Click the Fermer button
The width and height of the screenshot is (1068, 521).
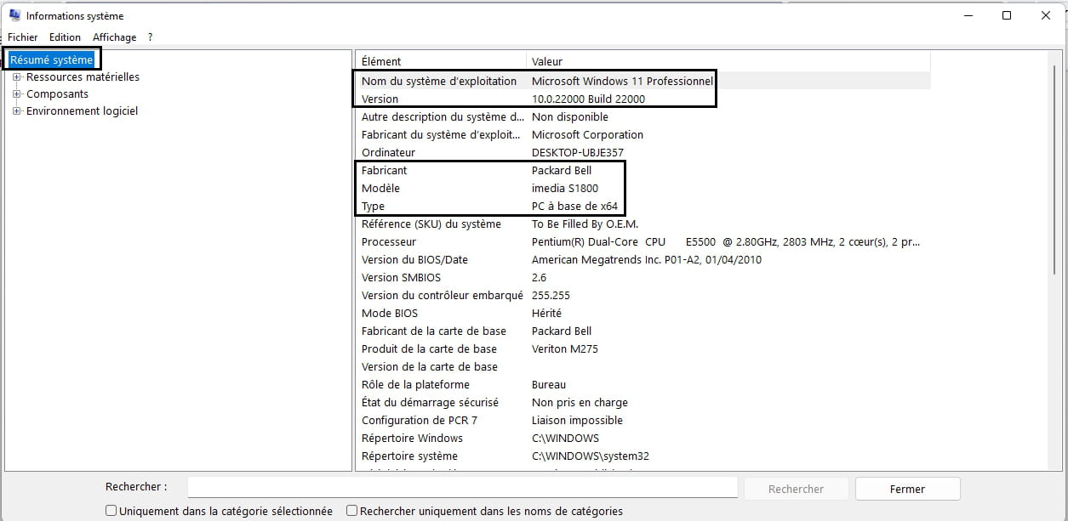click(907, 489)
